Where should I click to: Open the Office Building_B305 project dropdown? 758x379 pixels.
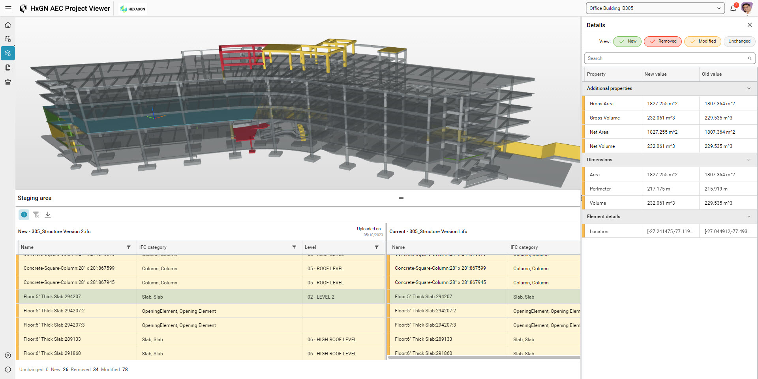point(655,8)
